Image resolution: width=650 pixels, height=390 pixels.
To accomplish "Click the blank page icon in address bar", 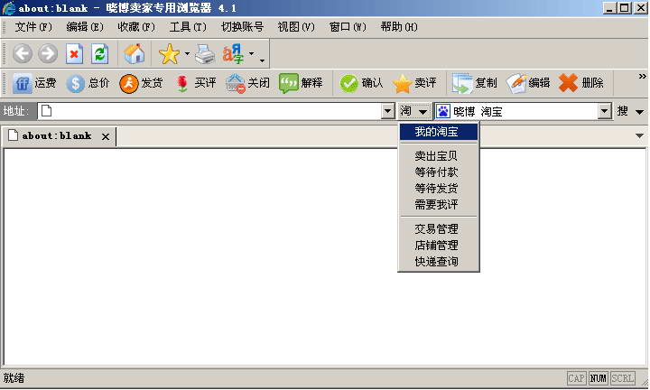I will click(x=46, y=111).
